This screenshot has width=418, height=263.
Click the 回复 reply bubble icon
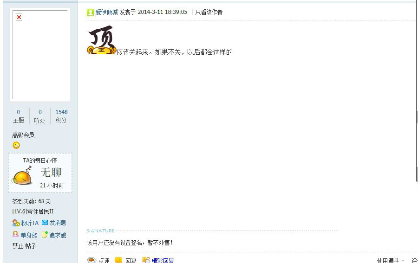pyautogui.click(x=118, y=260)
